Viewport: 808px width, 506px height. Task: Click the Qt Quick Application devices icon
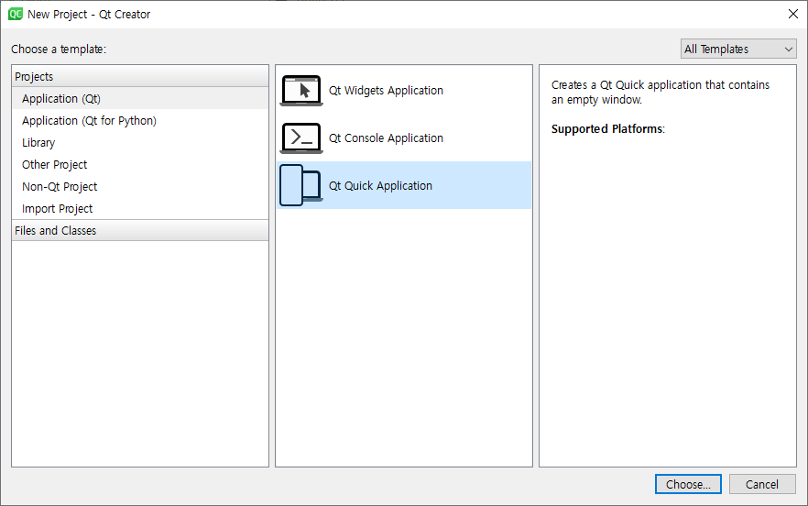(x=301, y=185)
